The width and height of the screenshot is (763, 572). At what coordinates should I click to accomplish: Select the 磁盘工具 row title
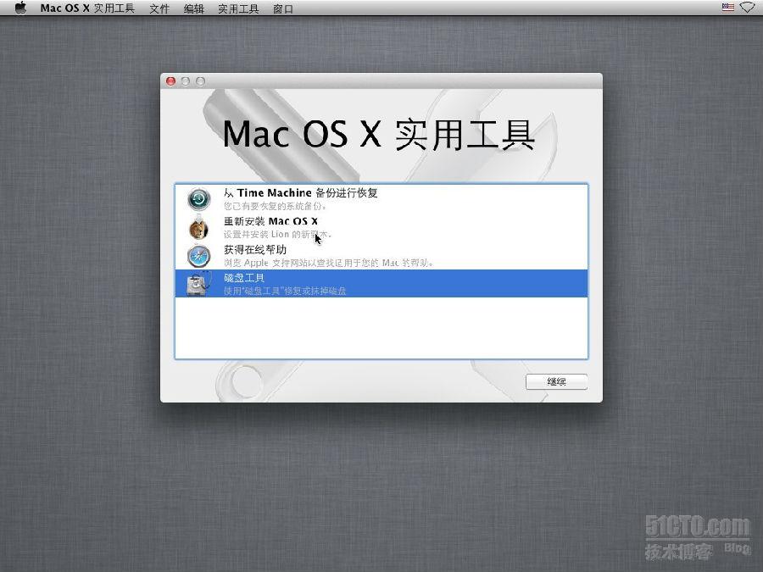(x=244, y=278)
